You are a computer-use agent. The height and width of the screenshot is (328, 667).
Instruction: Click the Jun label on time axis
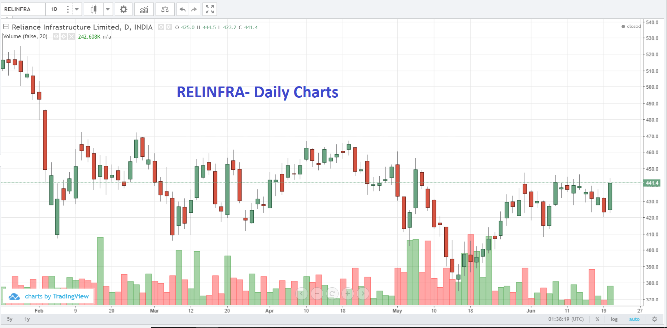[531, 311]
